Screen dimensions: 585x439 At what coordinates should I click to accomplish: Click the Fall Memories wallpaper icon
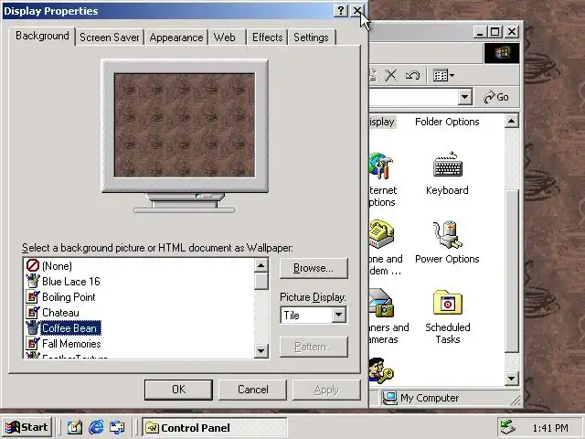33,344
